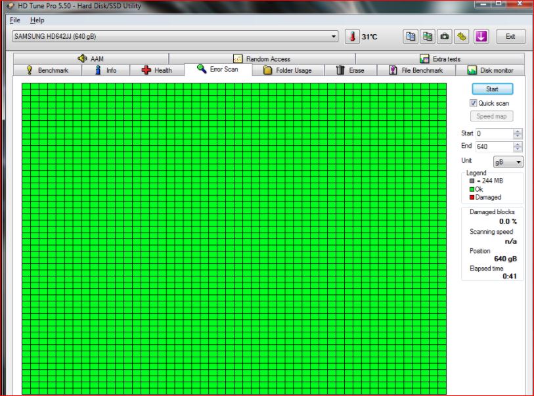Click the Damaged blocks 0.0 % value
This screenshot has height=396, width=534.
508,221
